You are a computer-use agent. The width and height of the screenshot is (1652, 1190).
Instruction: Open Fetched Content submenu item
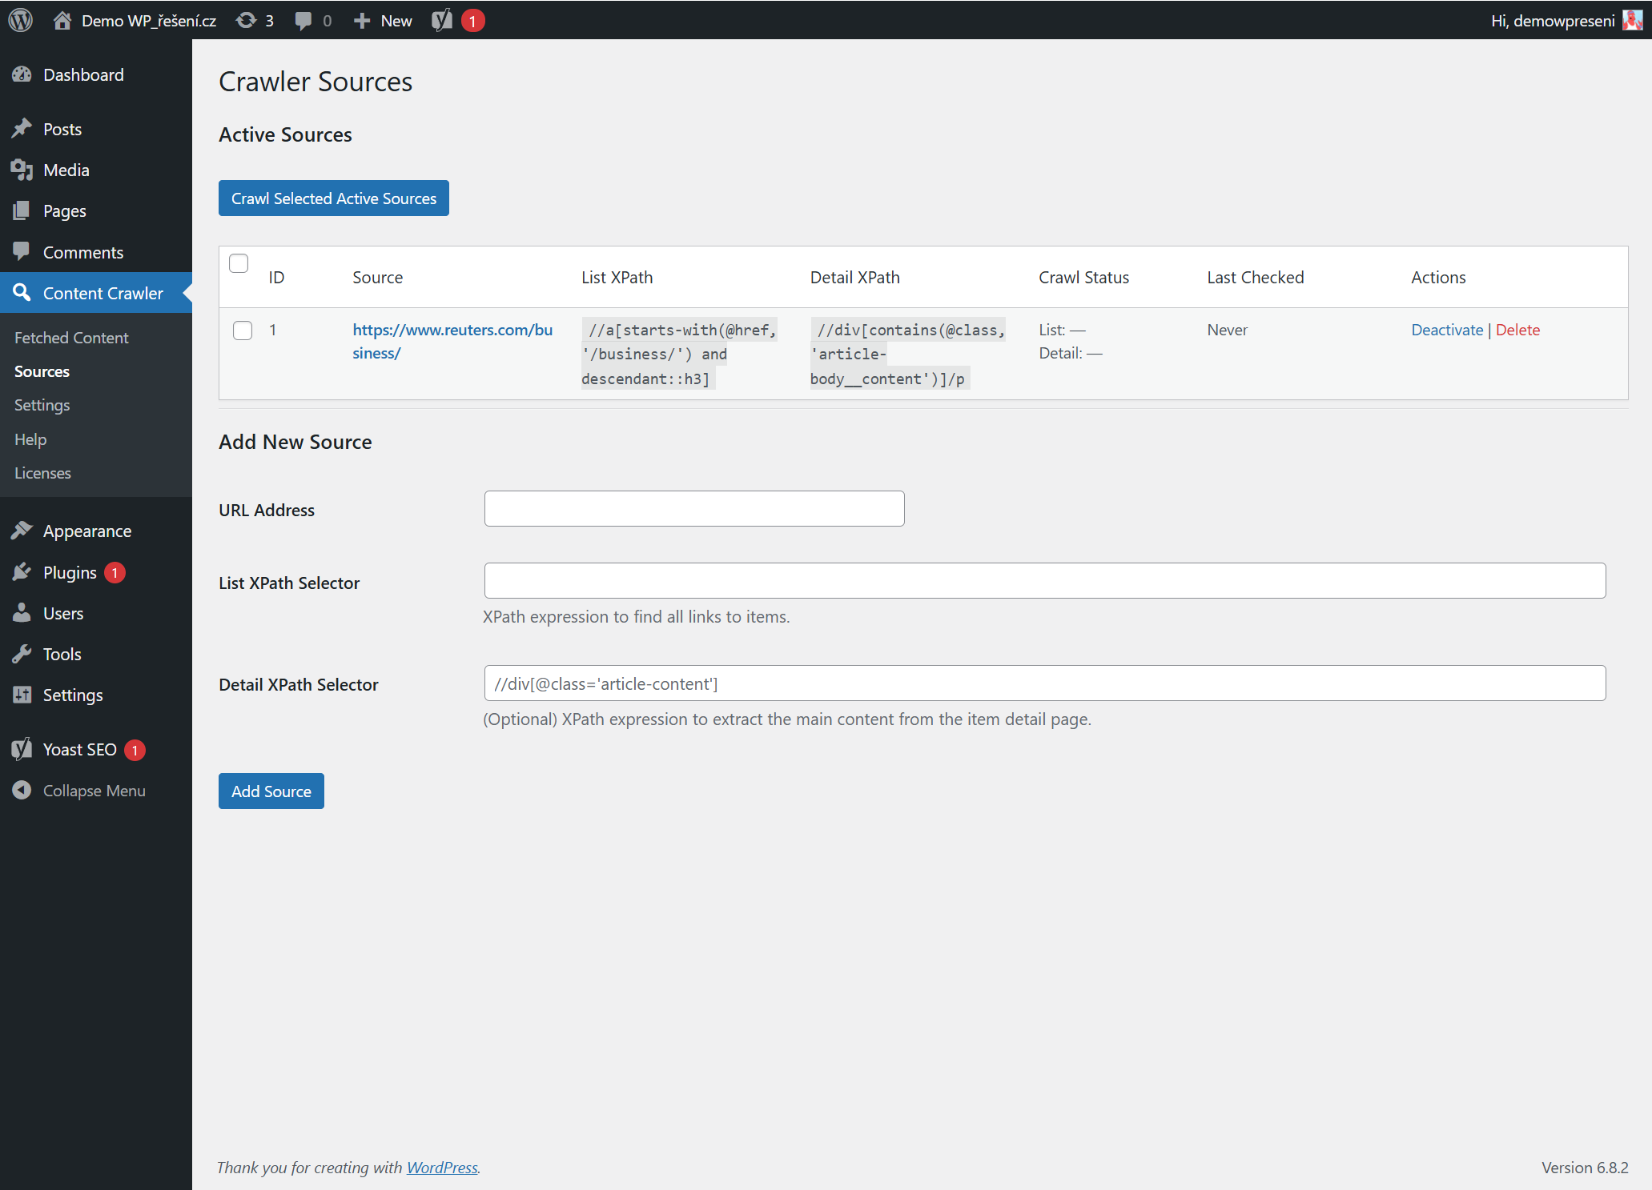71,338
